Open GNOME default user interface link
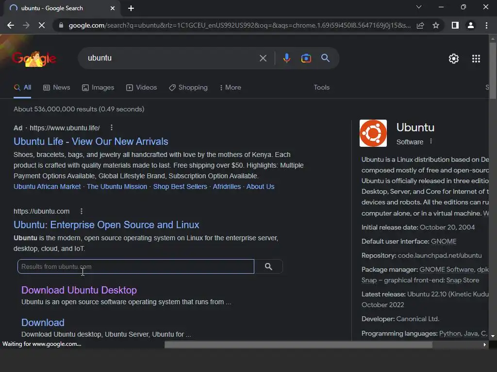 [444, 241]
